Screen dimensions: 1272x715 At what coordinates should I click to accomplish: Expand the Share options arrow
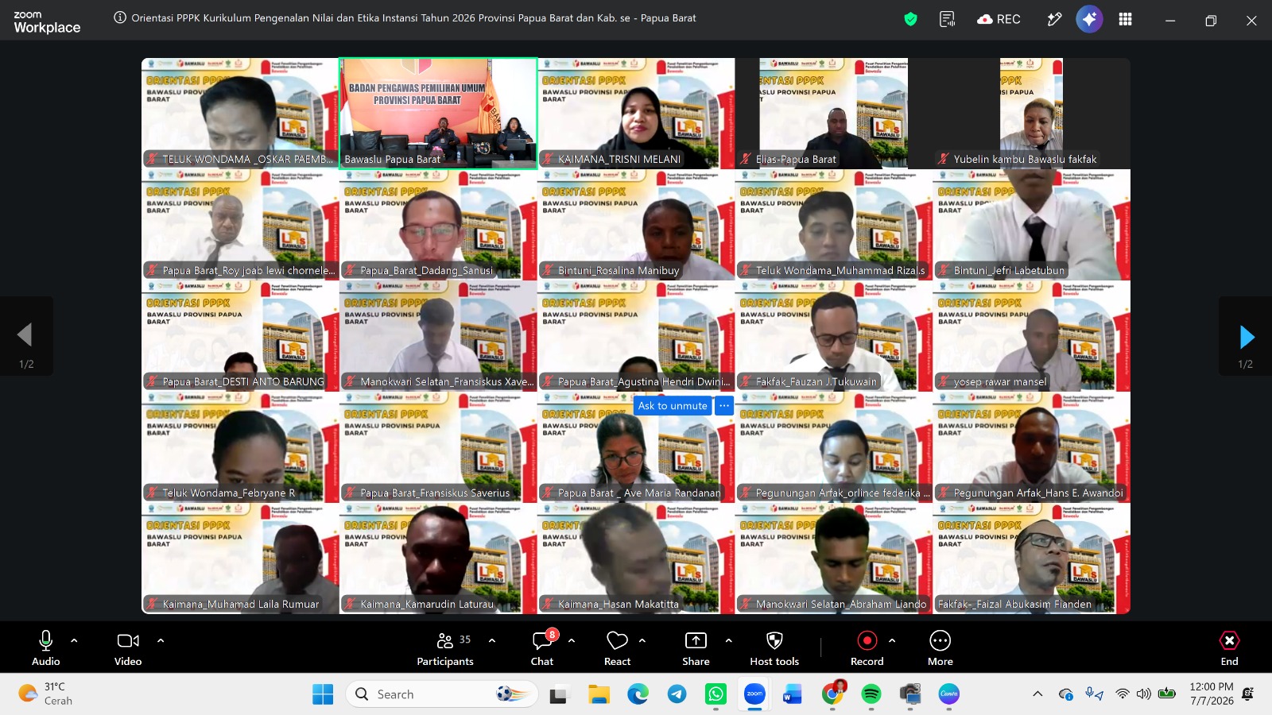click(729, 640)
